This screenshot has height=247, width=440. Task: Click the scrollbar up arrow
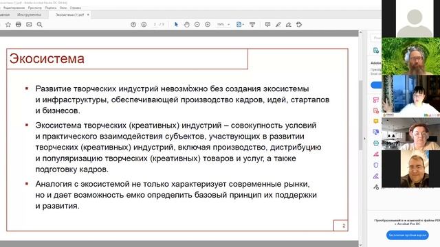coord(360,33)
